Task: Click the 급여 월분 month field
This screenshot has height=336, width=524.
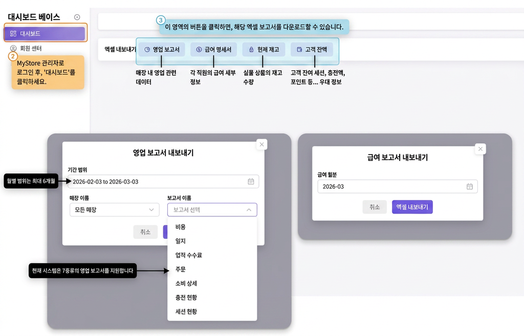Action: point(397,186)
